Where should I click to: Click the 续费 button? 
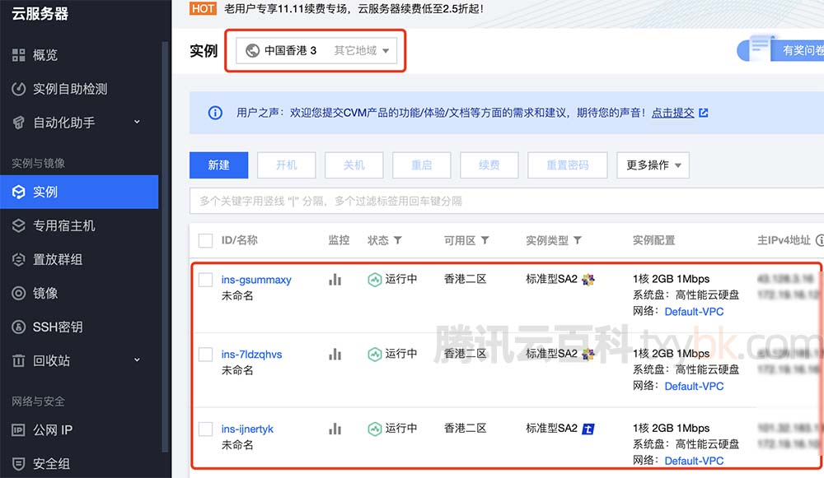point(489,165)
